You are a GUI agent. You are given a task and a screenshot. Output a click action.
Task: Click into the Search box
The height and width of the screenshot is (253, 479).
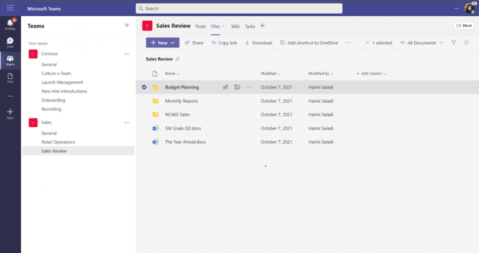(x=239, y=9)
